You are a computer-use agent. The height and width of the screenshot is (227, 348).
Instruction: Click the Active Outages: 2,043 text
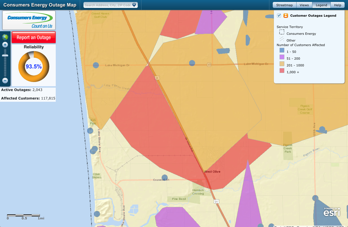coord(22,90)
